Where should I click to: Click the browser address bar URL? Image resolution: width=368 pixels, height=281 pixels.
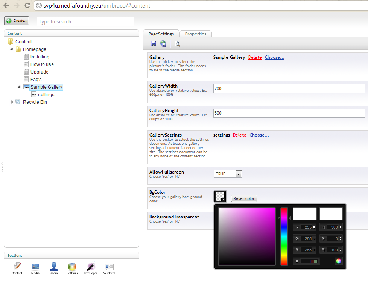(97, 5)
